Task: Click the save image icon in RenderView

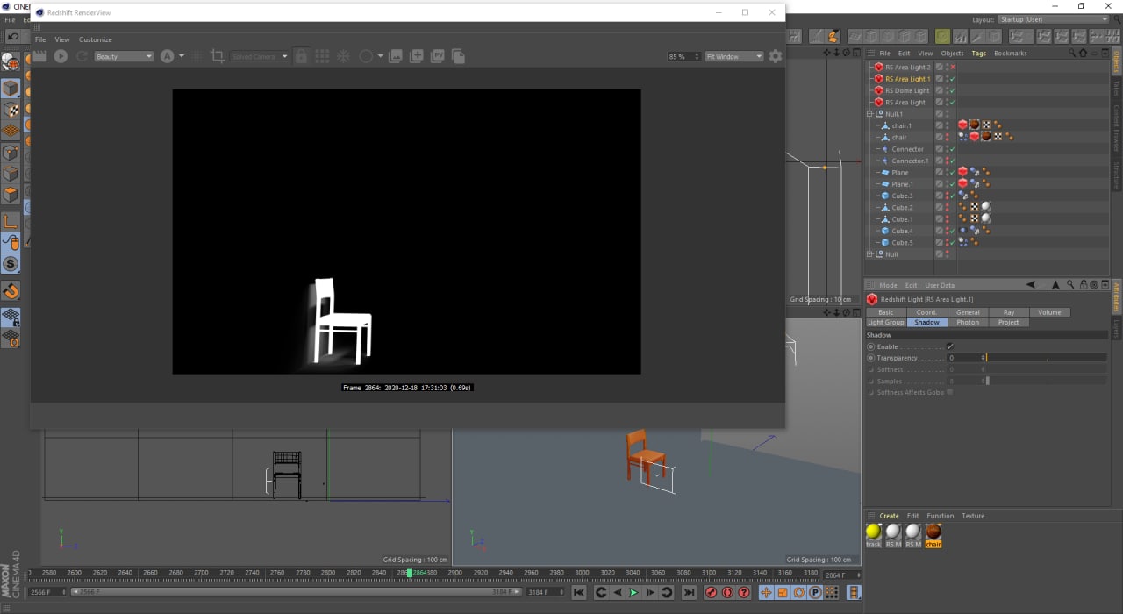Action: tap(396, 56)
